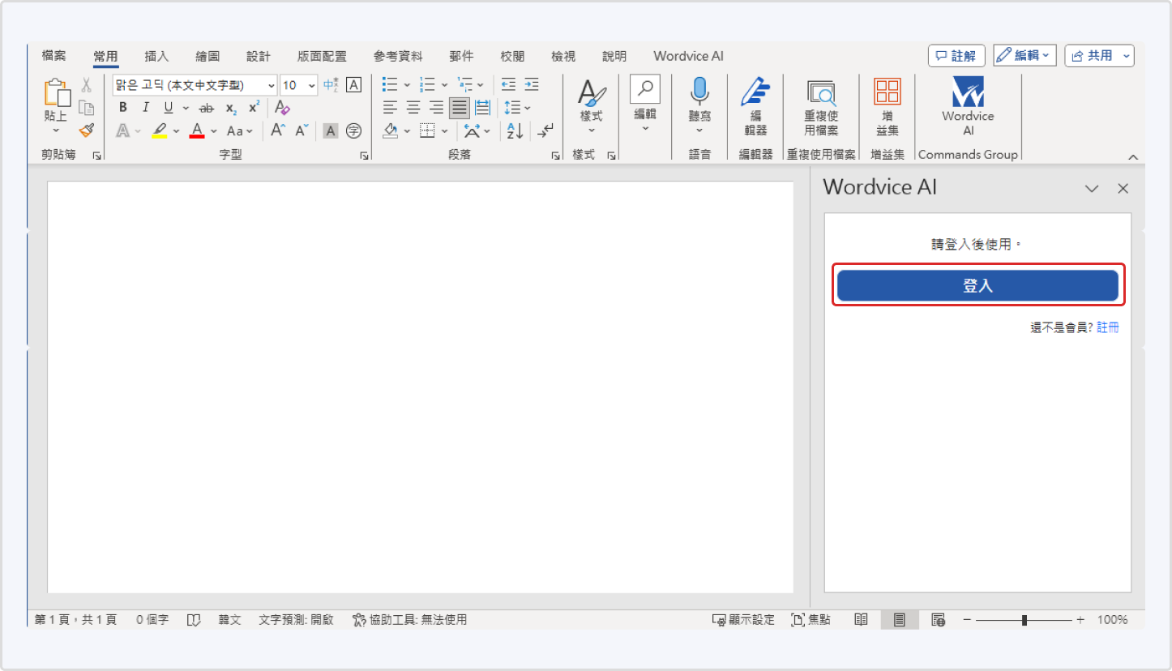This screenshot has height=671, width=1172.
Task: Switch to the 插入 ribbon tab
Action: pyautogui.click(x=156, y=55)
